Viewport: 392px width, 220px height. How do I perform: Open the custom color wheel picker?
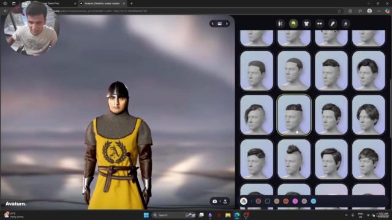click(244, 201)
